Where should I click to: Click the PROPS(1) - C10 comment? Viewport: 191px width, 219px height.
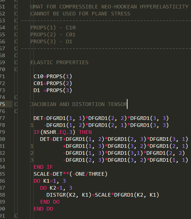(x=53, y=28)
